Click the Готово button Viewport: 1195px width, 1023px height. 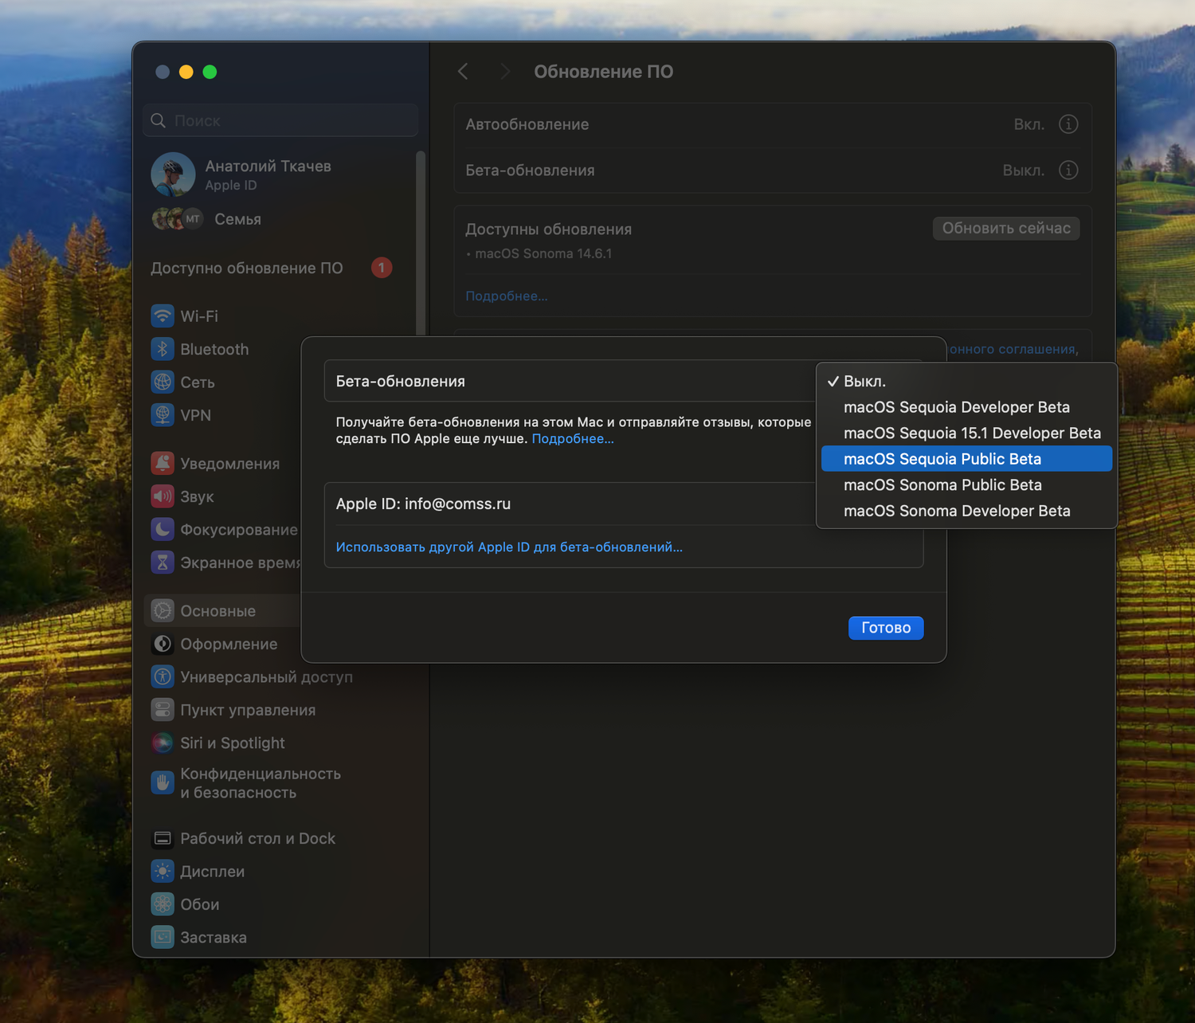tap(886, 628)
